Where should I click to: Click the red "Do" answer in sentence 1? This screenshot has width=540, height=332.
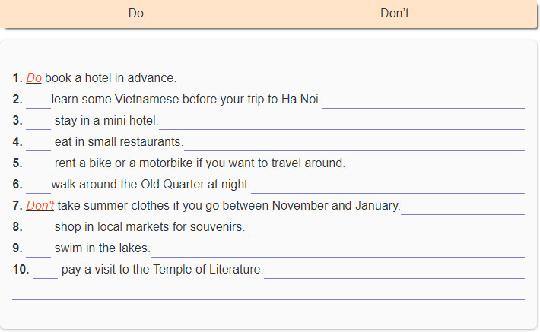coord(33,78)
